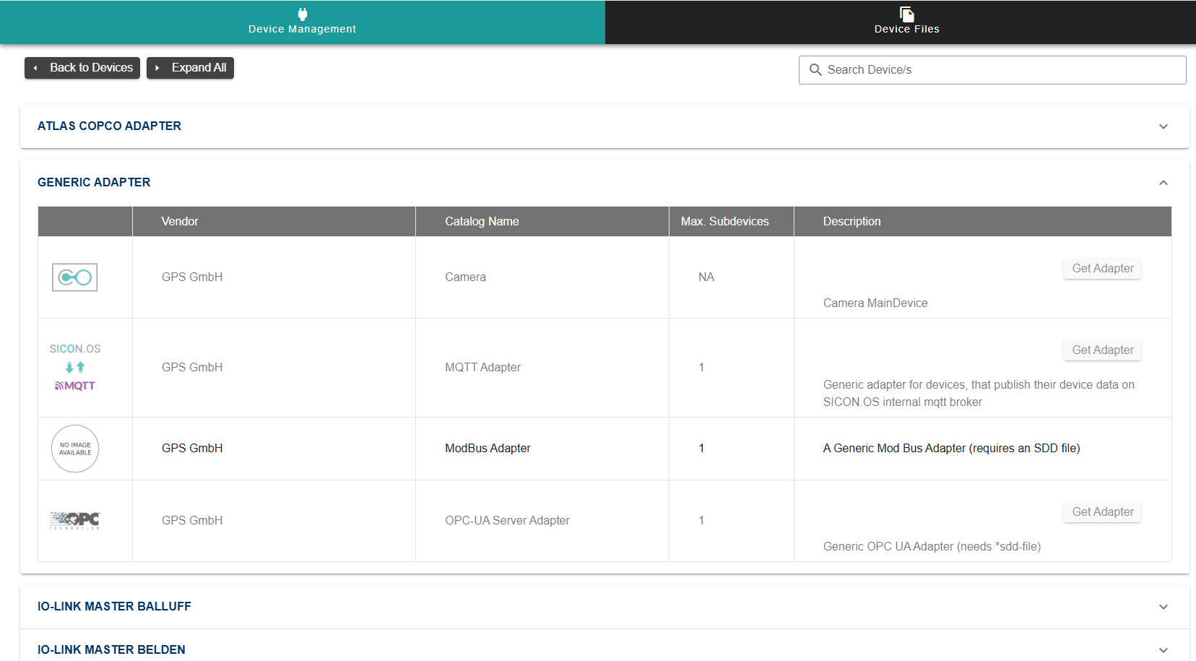The image size is (1196, 661).
Task: Get Adapter for the Camera device
Action: (x=1102, y=269)
